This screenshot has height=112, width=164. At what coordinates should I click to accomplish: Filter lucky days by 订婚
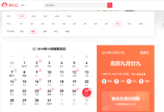(x=45, y=31)
